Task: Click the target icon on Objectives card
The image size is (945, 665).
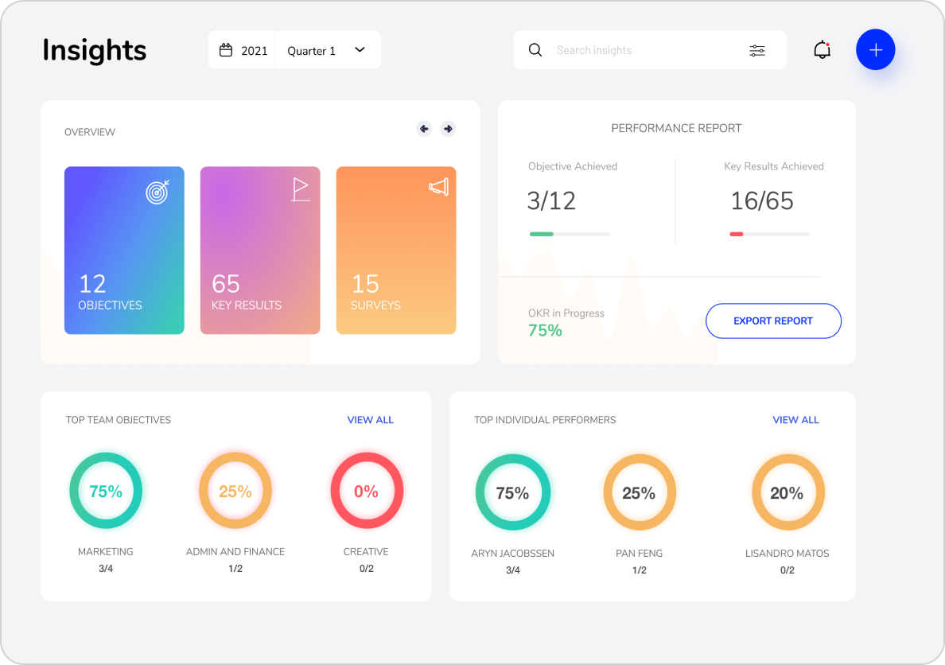Action: [157, 192]
